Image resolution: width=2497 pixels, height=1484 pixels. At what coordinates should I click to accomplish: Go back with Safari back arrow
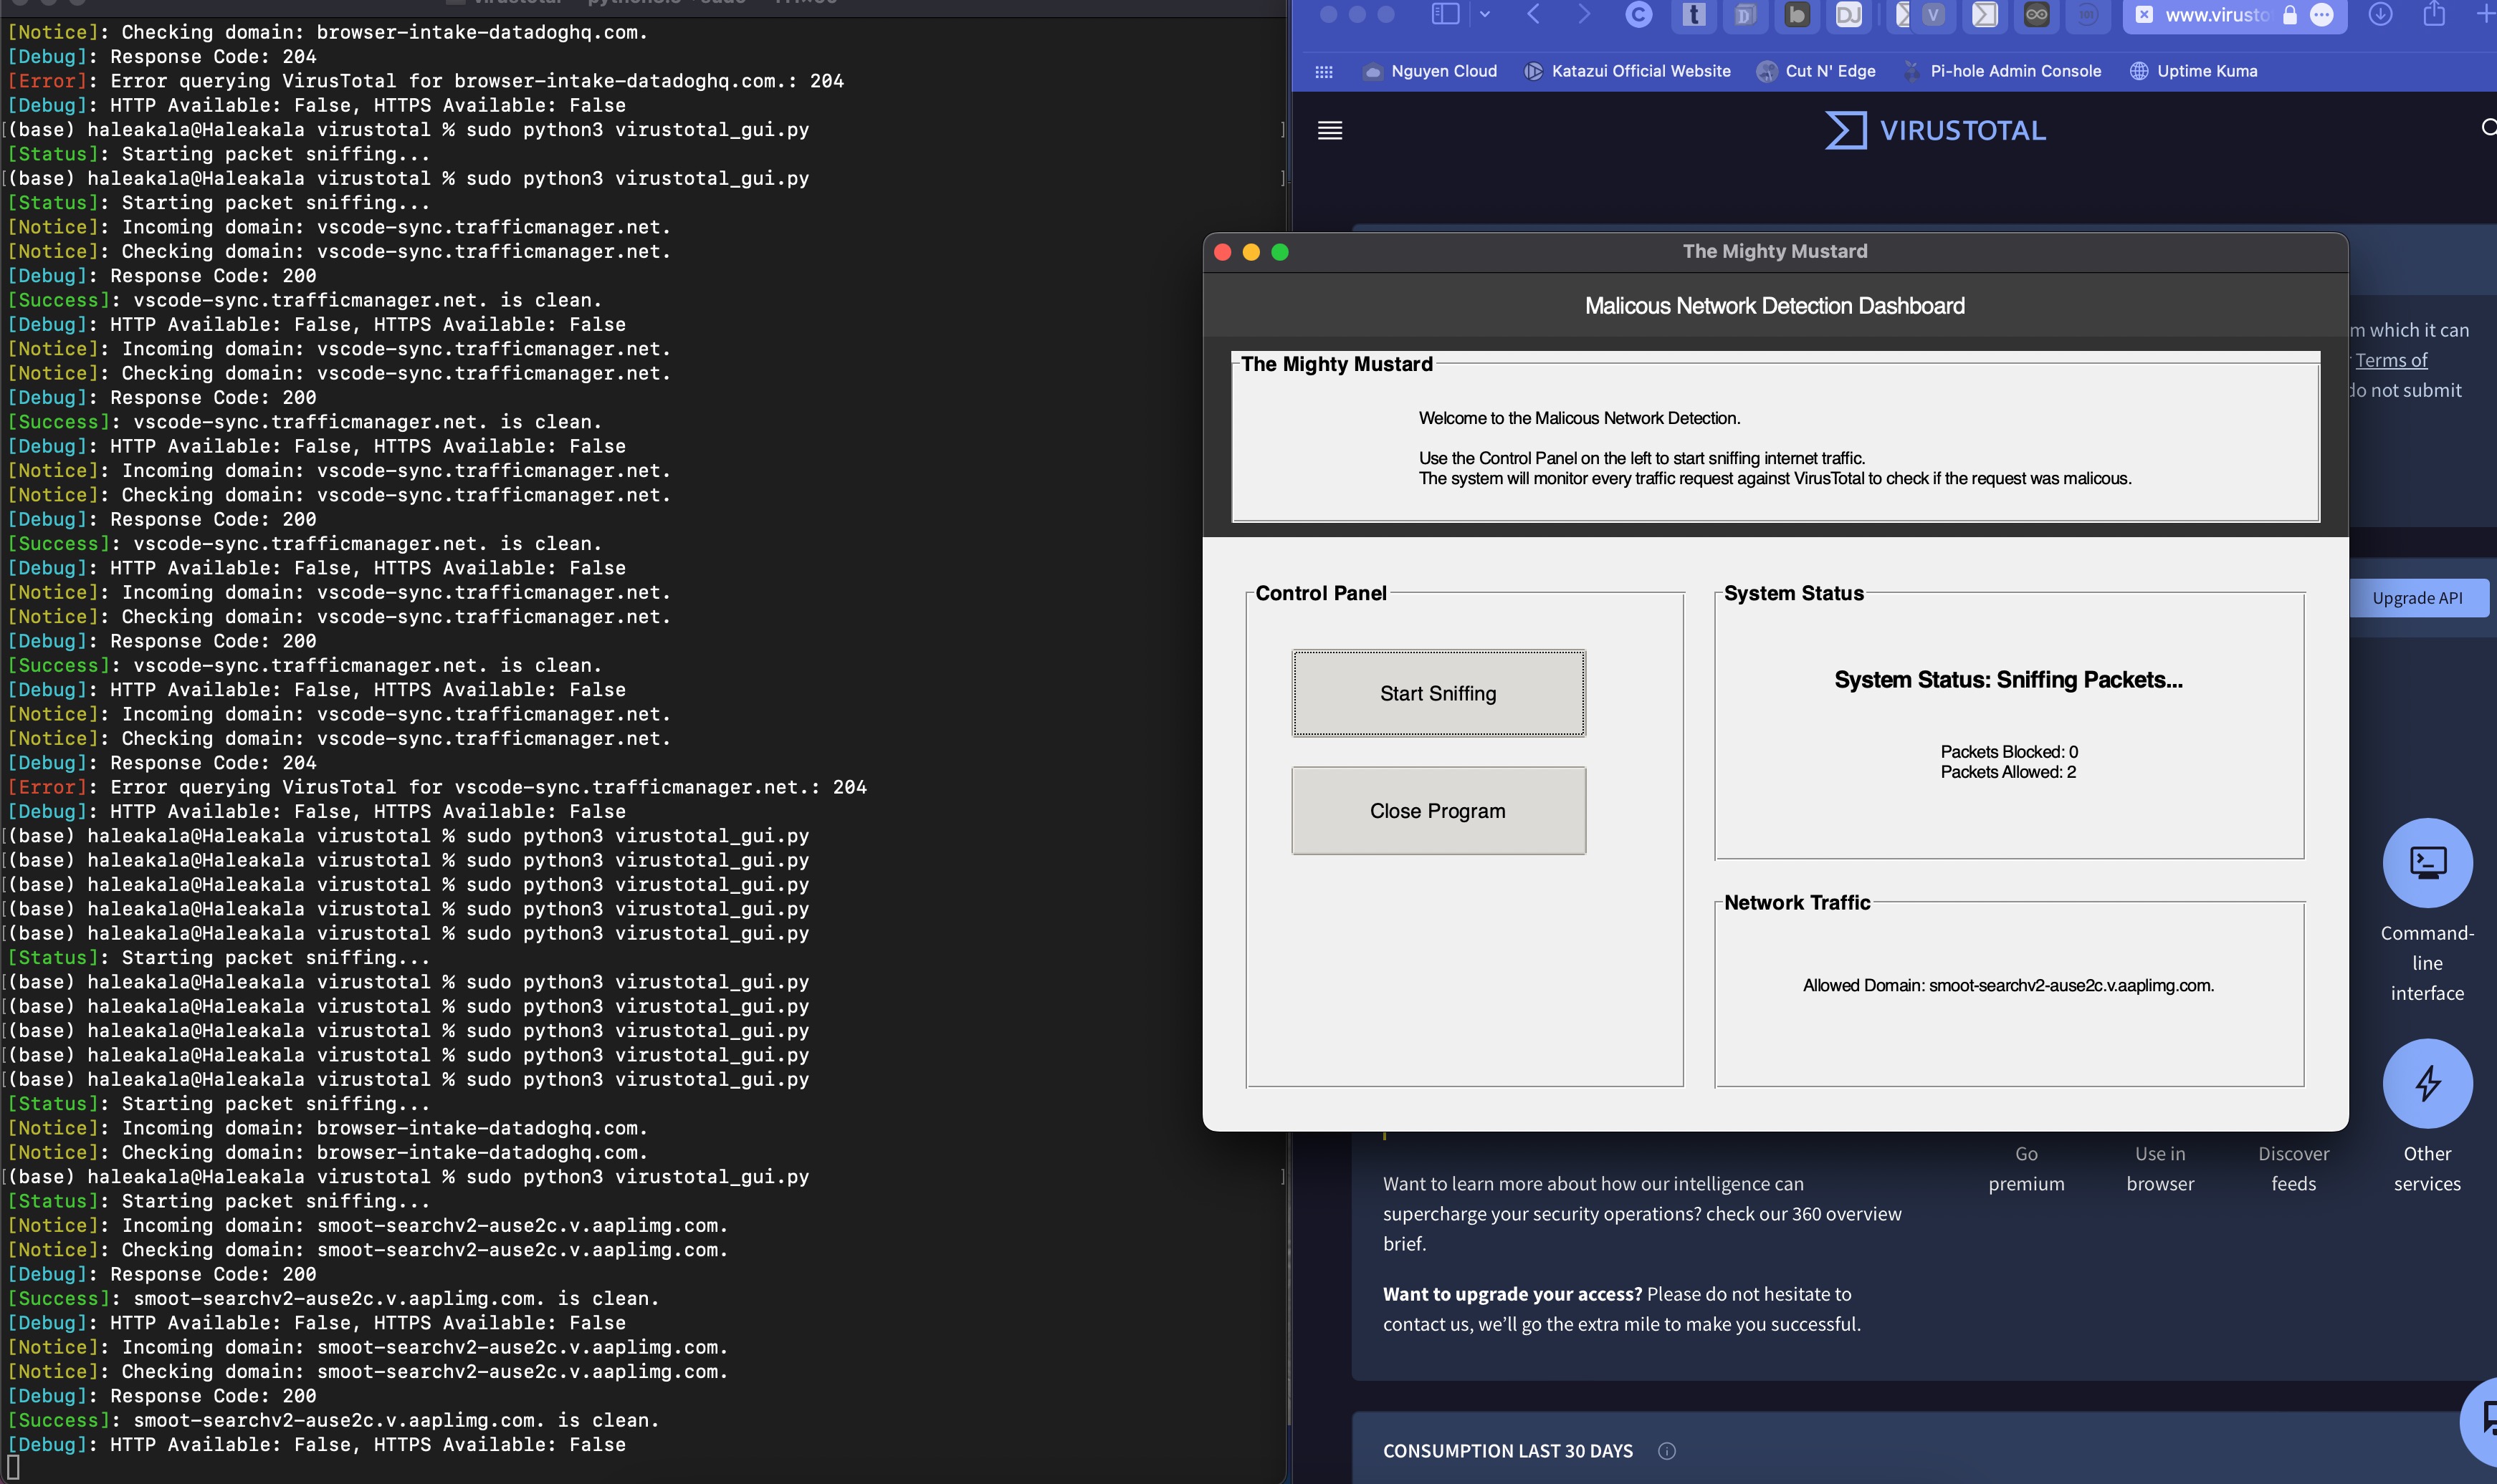click(x=1534, y=14)
